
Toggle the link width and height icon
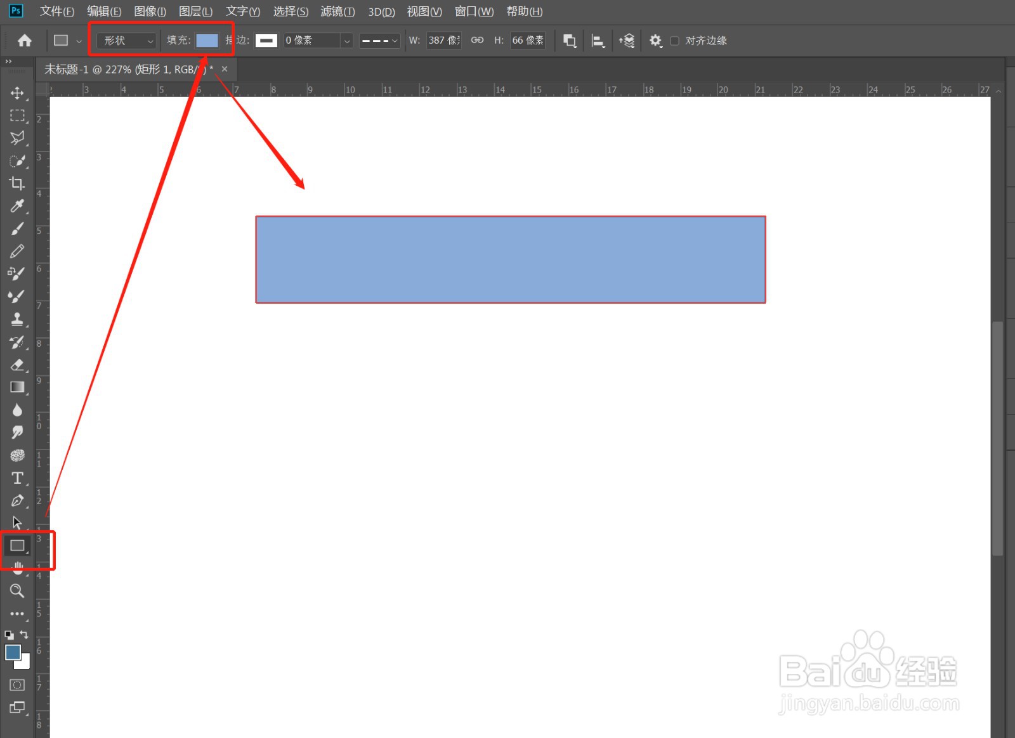(x=477, y=40)
